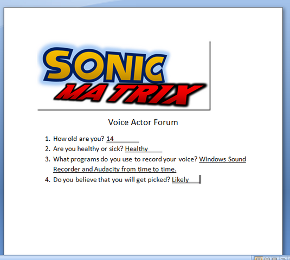Click 'Do you believe that you will get picked?'
Image resolution: width=290 pixels, height=260 pixels.
[x=112, y=180]
